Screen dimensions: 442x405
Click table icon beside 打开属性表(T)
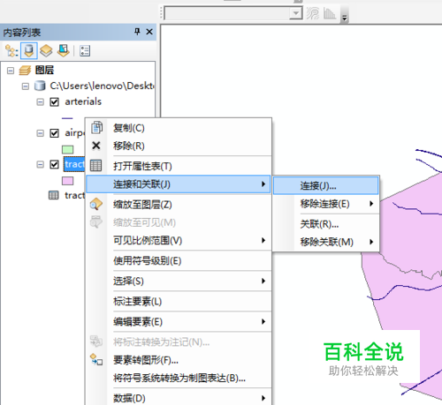[x=95, y=166]
